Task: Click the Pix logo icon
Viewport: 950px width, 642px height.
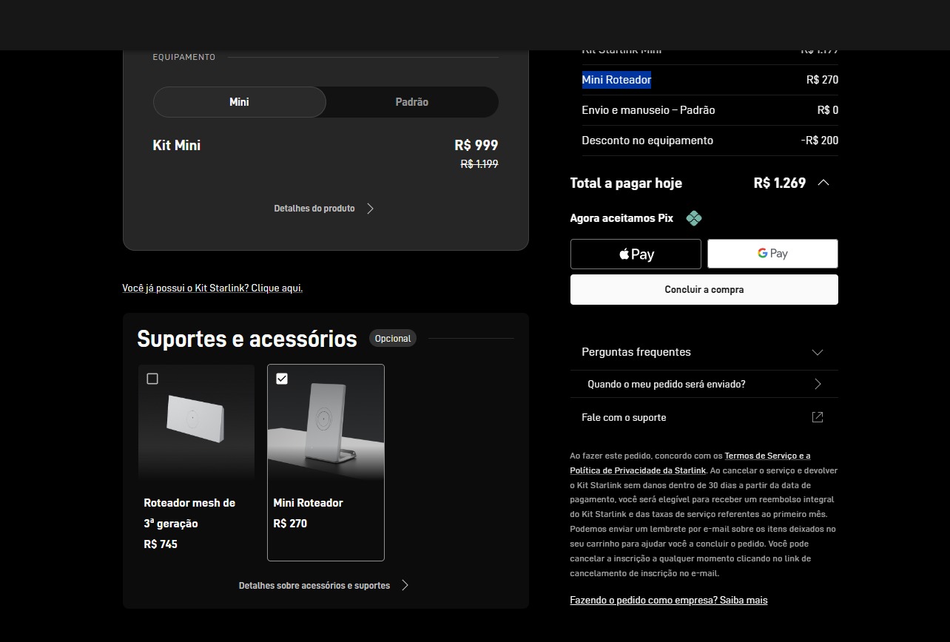Action: click(693, 218)
